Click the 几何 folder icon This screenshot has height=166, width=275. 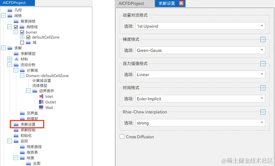(x=10, y=10)
